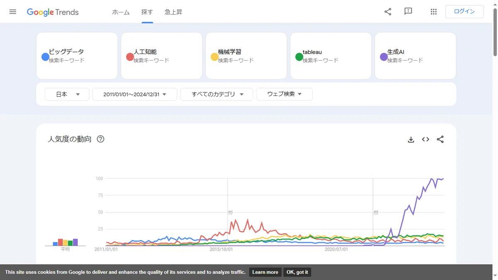498x280 pixels.
Task: Click the blue dot for ビッグデータ
Action: 46,57
